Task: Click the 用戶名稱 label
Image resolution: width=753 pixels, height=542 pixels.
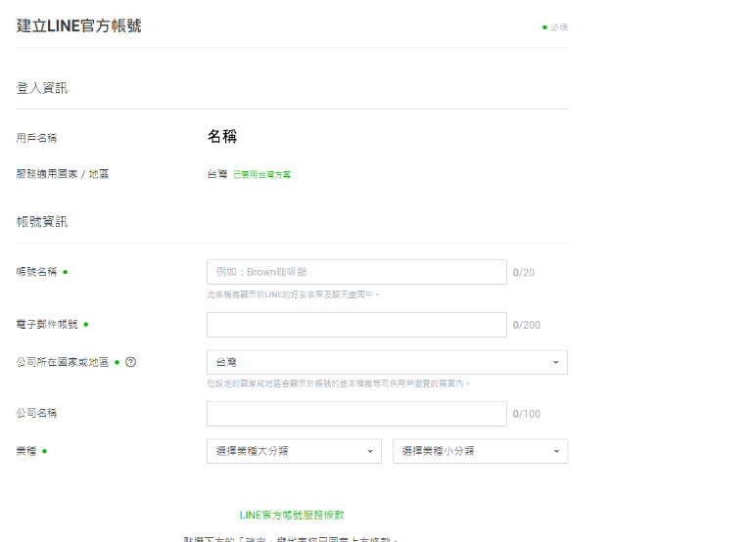Action: tap(36, 138)
